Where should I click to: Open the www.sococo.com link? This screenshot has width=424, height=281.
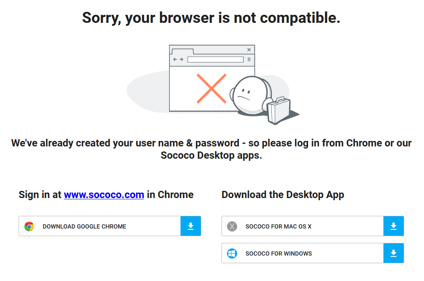[104, 195]
